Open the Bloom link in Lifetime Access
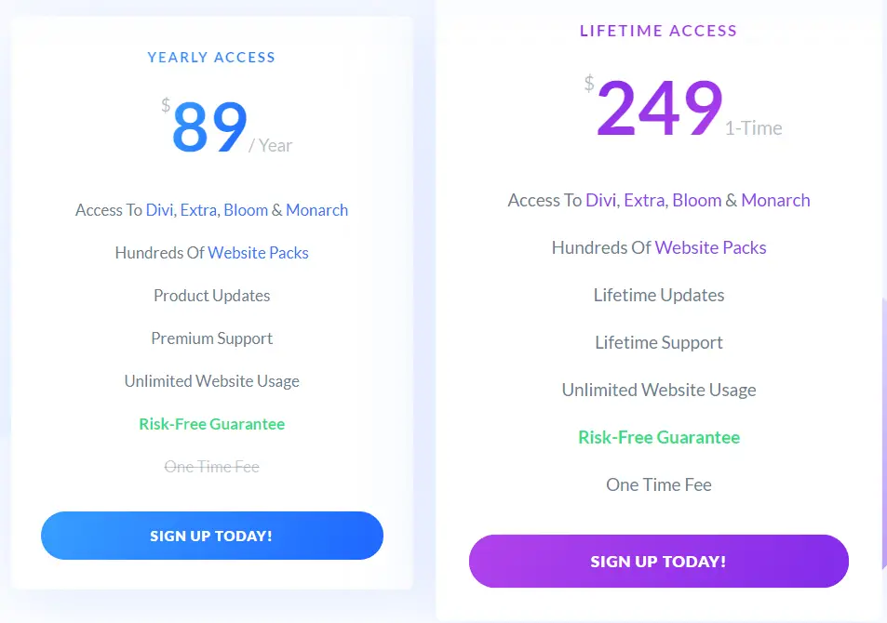The height and width of the screenshot is (623, 887). [697, 200]
